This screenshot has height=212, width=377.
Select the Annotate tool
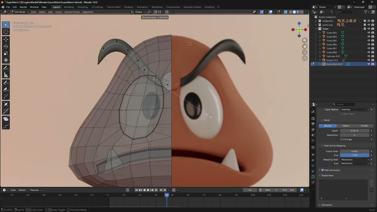(6, 68)
